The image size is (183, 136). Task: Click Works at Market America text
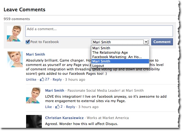point(108,118)
